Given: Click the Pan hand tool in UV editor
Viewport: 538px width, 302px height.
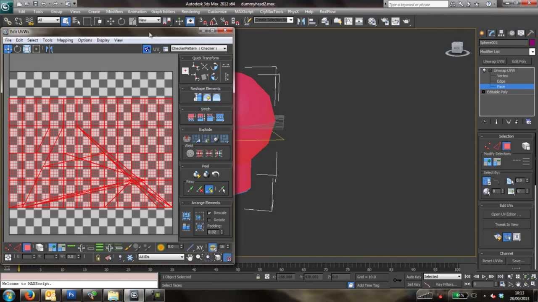Looking at the screenshot, I should coord(190,258).
